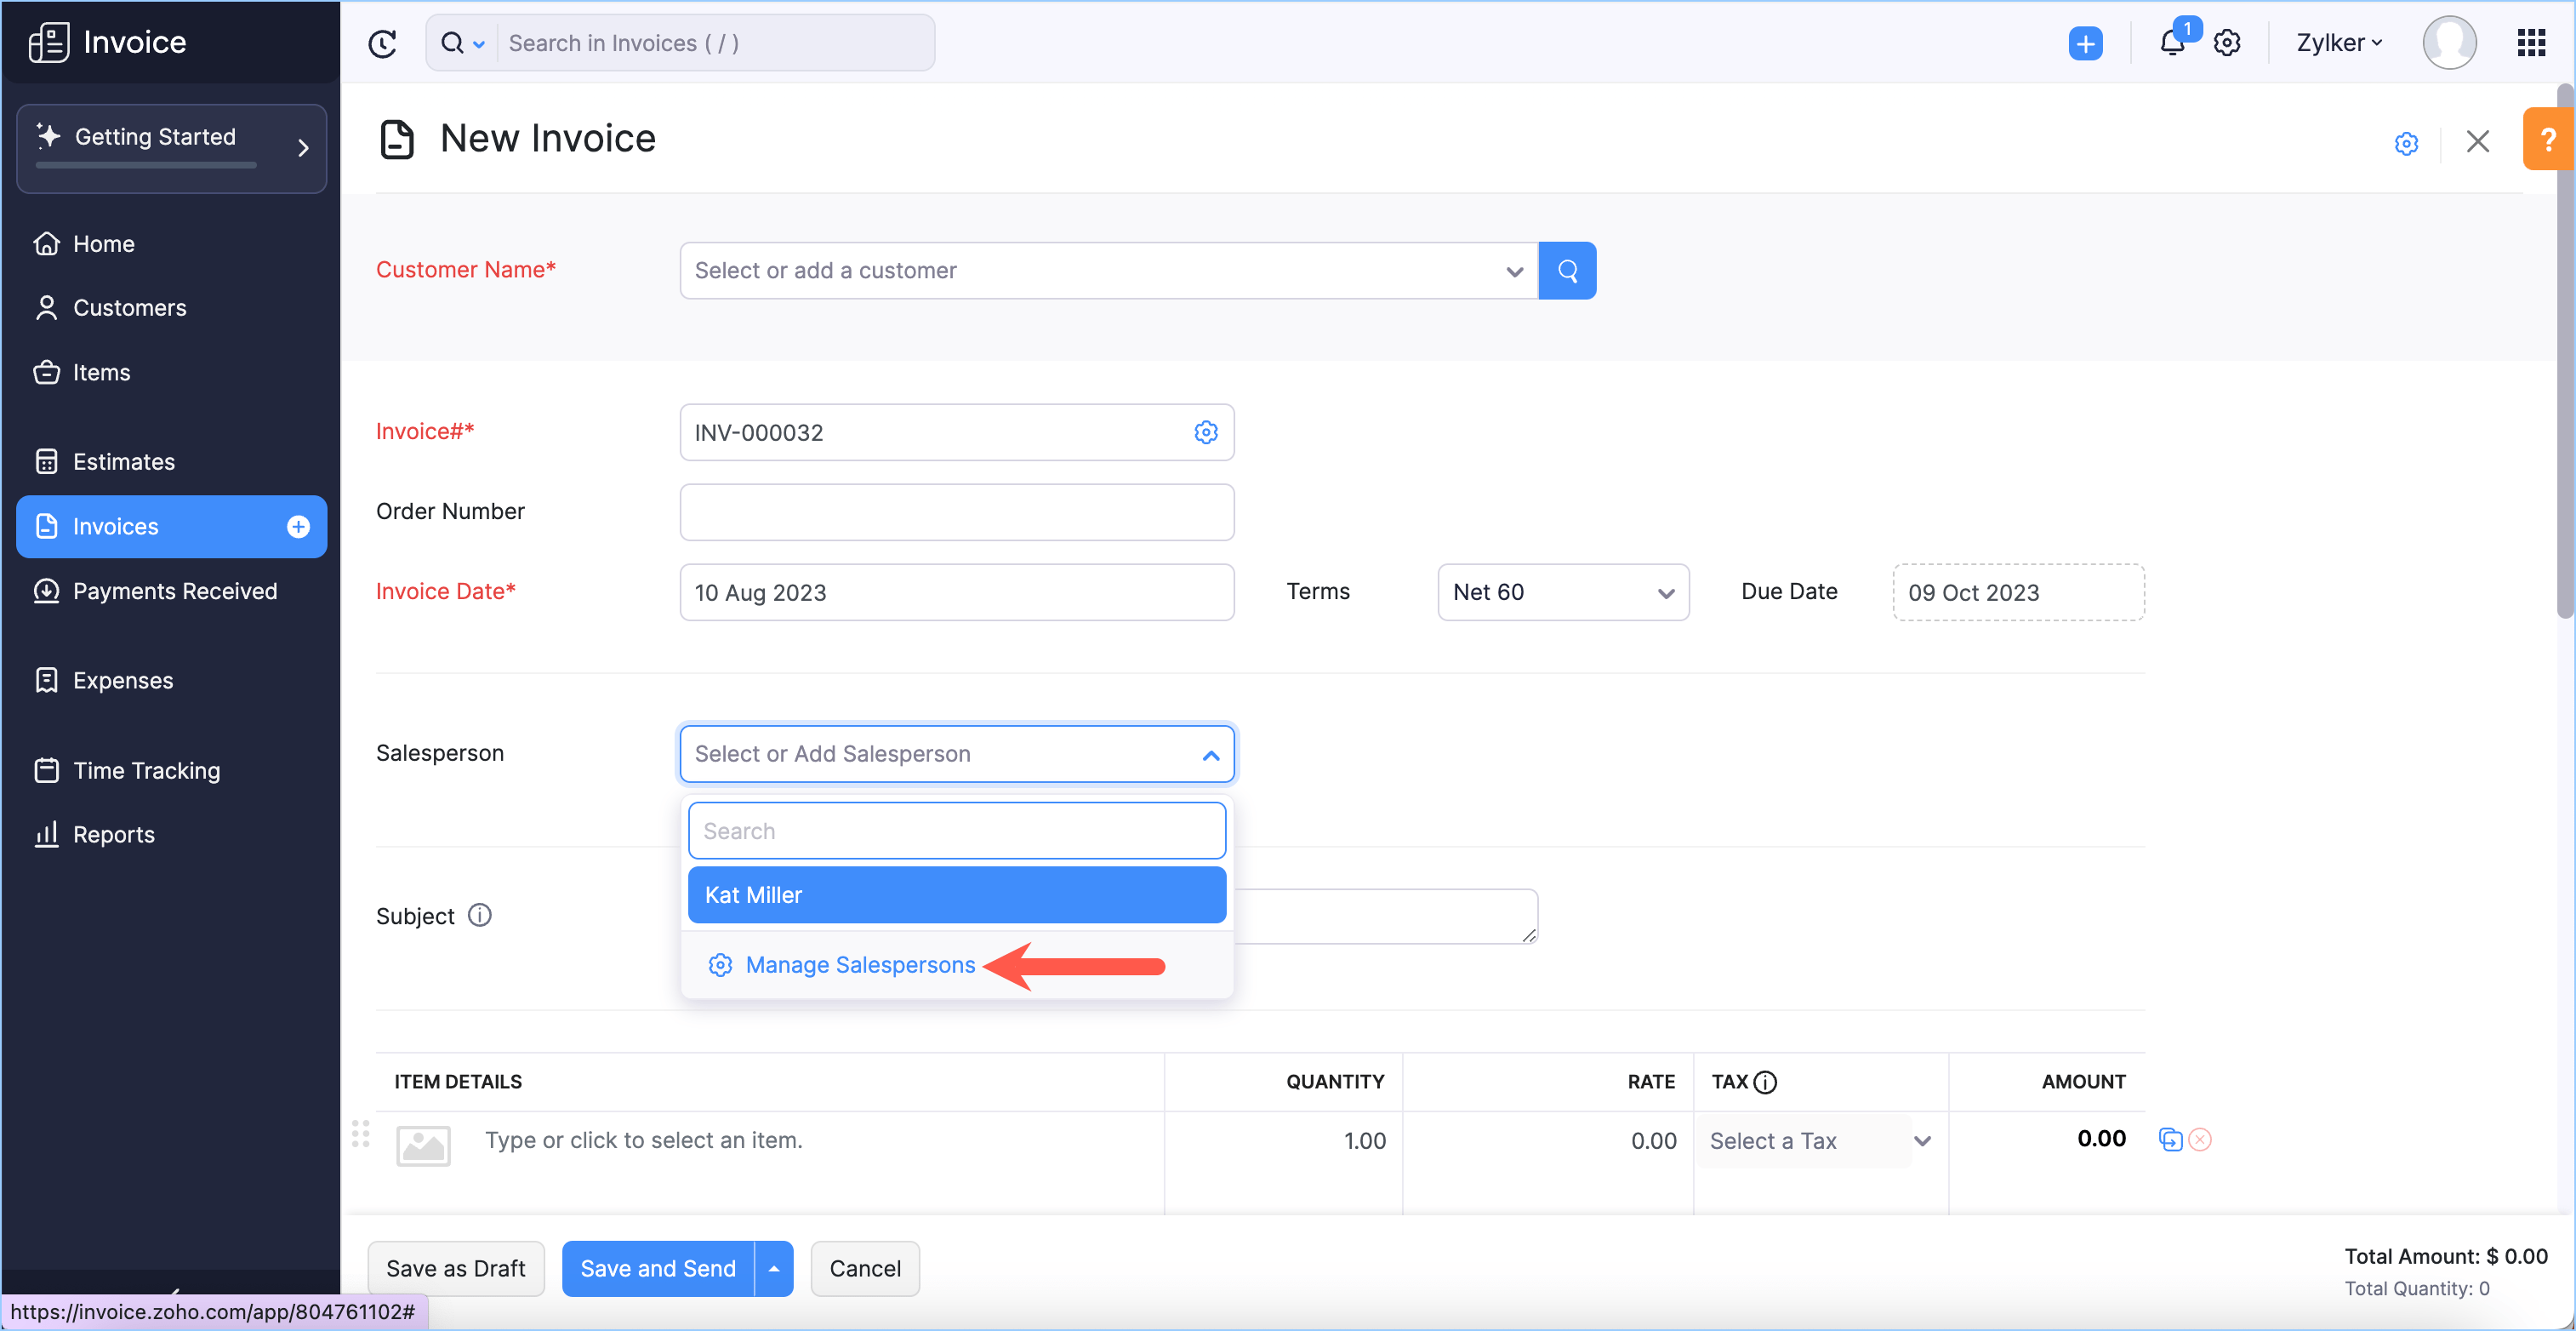Screen dimensions: 2576x1331
Task: Click the Order Number field
Action: tap(957, 512)
